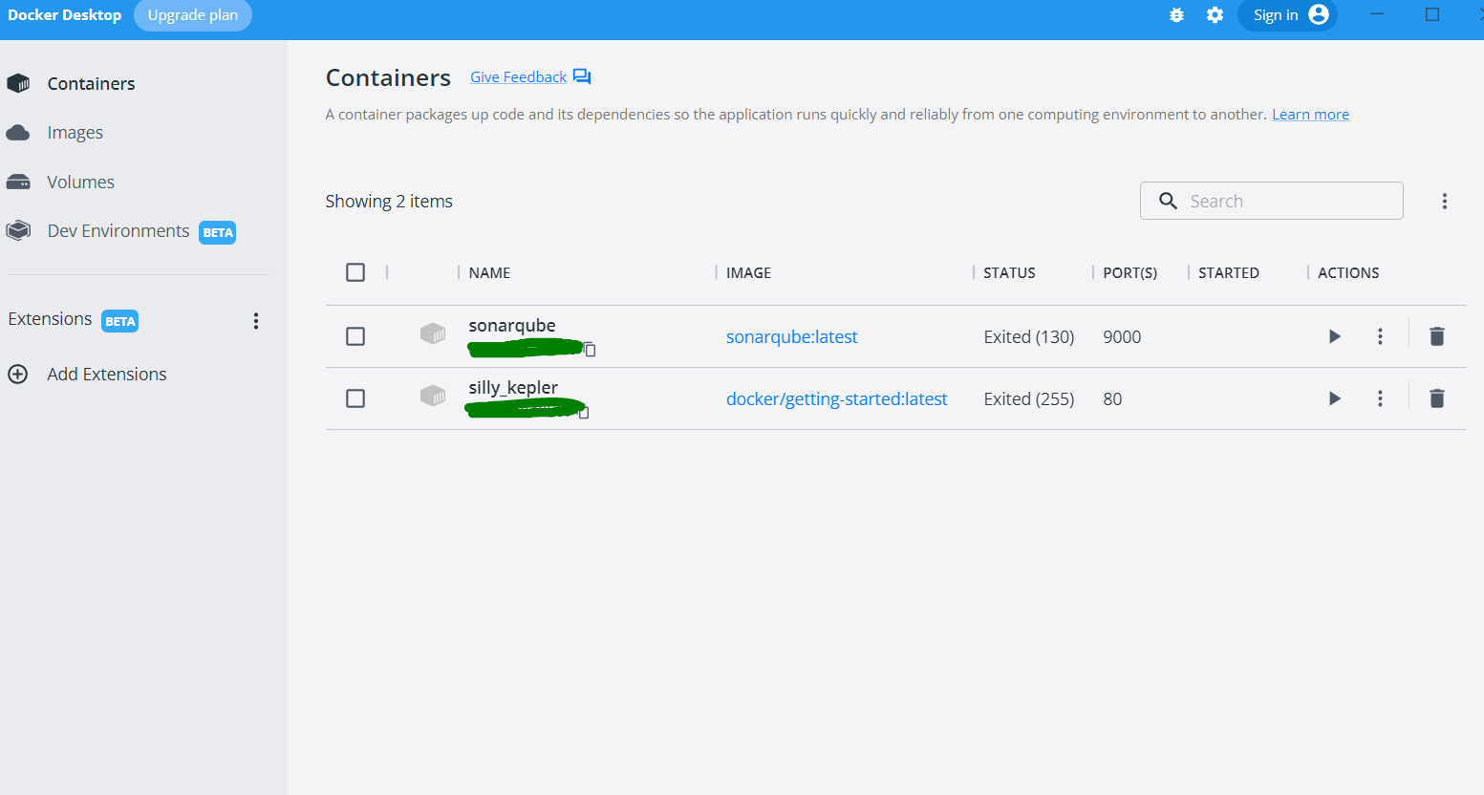Open Docker Desktop settings gear
The width and height of the screenshot is (1484, 795).
(x=1215, y=15)
